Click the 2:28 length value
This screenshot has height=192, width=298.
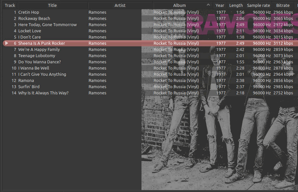pos(240,68)
